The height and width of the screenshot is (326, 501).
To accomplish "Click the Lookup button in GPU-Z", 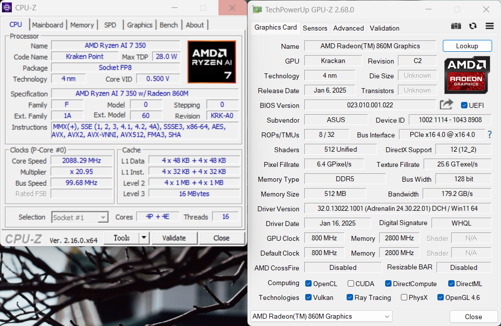I will 467,46.
